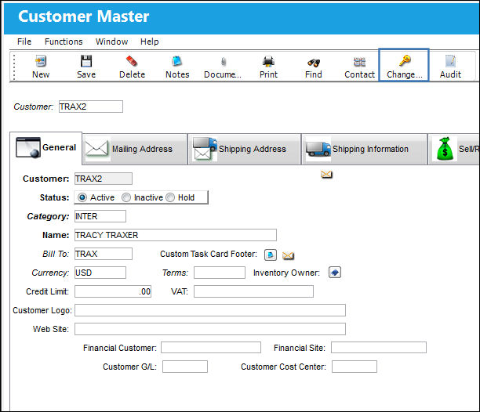Screen dimensions: 480x412
Task: Click the New toolbar icon
Action: pyautogui.click(x=41, y=61)
